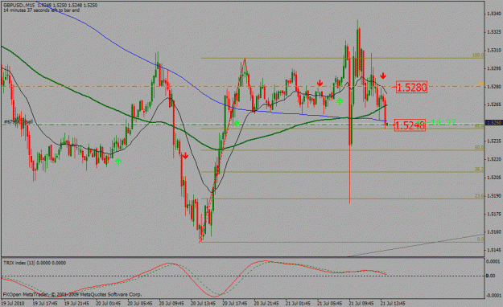Click the '14 minutes 37 seconds left to bar end' text

(x=41, y=10)
